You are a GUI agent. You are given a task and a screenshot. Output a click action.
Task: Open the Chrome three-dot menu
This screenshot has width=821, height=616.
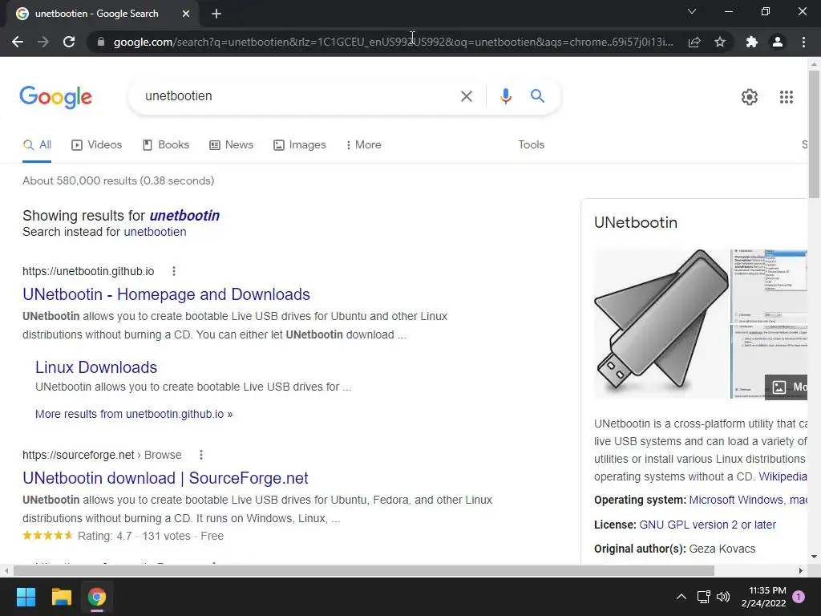803,42
